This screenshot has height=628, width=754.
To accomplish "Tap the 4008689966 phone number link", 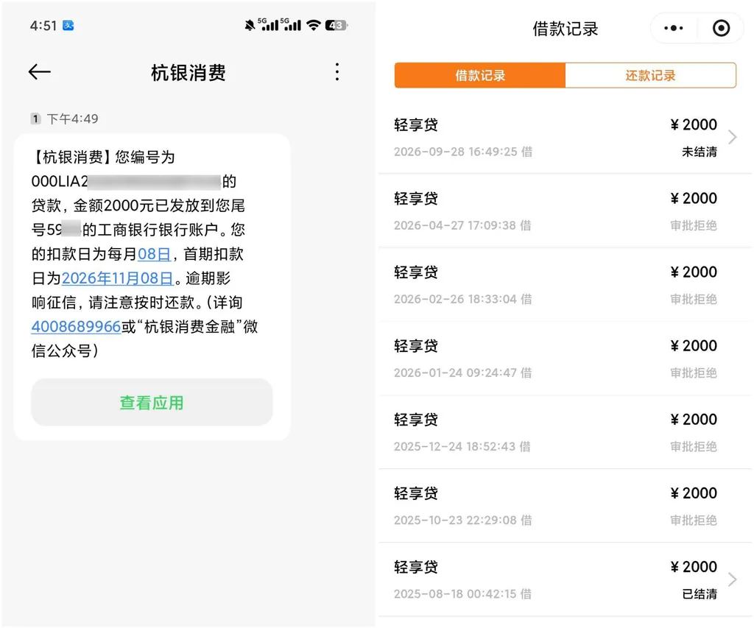I will click(x=76, y=326).
